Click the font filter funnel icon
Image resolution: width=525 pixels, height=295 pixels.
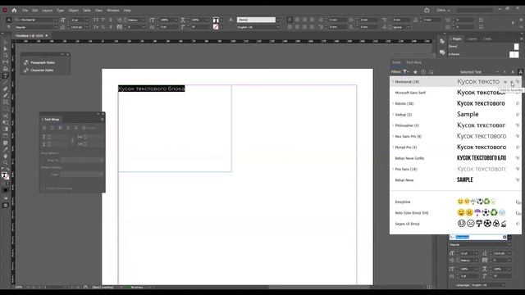coord(406,71)
